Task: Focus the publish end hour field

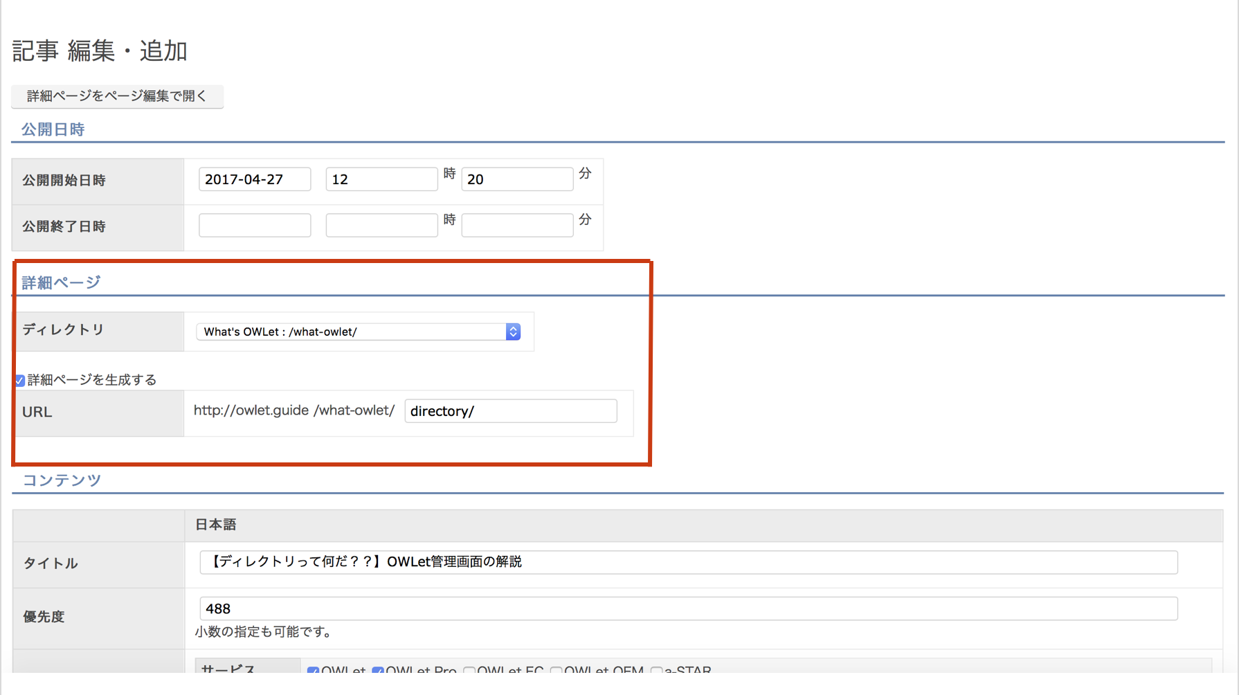Action: pyautogui.click(x=381, y=226)
